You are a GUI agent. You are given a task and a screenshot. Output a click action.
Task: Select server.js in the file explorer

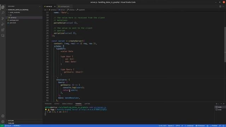click(x=24, y=18)
